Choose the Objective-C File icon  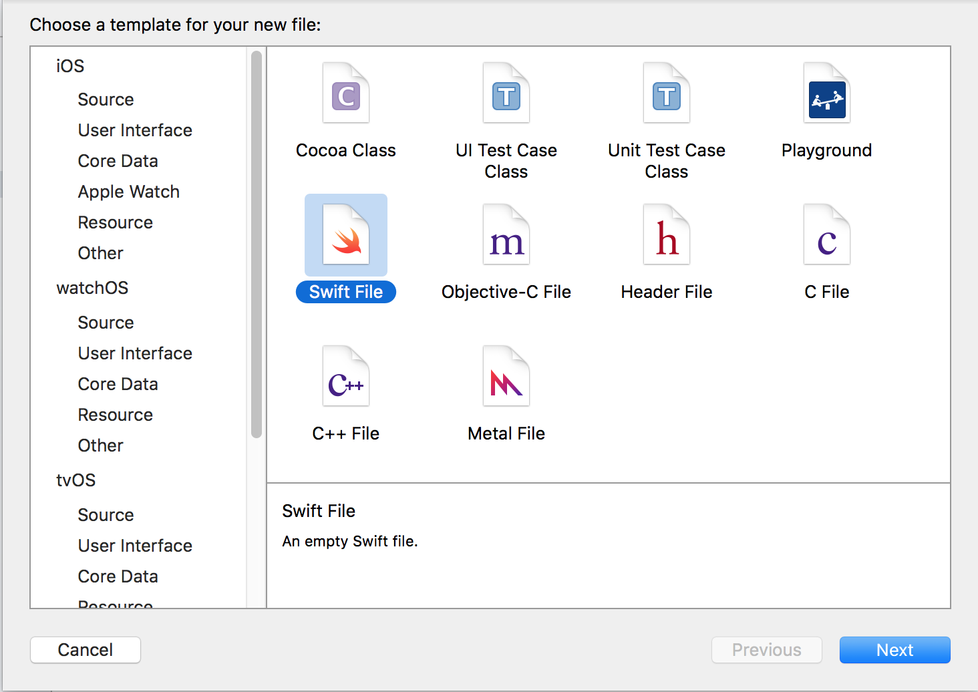tap(506, 235)
